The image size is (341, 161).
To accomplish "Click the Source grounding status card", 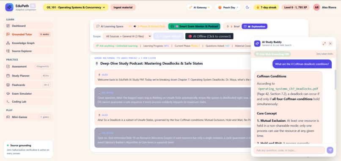I will click(28, 150).
